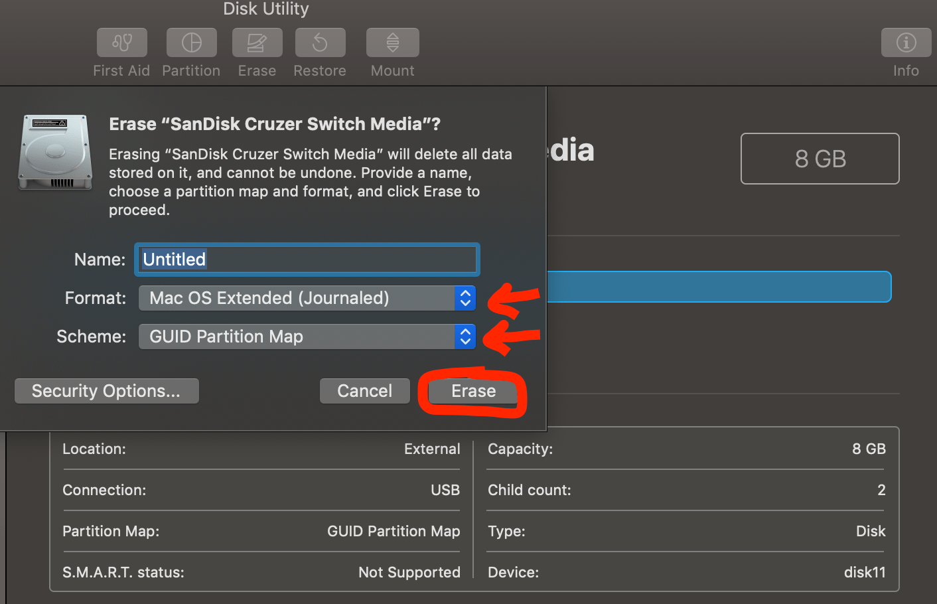Viewport: 937px width, 604px height.
Task: Click the Erase button to confirm
Action: click(x=473, y=391)
